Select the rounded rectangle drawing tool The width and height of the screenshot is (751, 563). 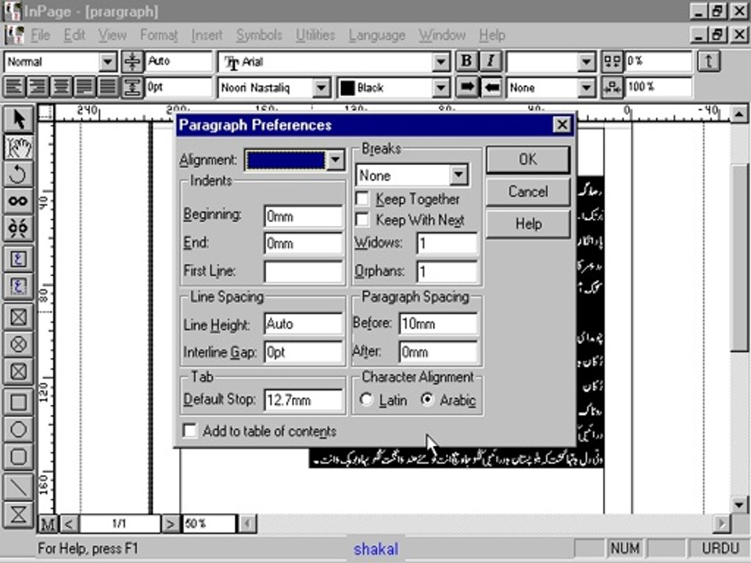click(18, 457)
